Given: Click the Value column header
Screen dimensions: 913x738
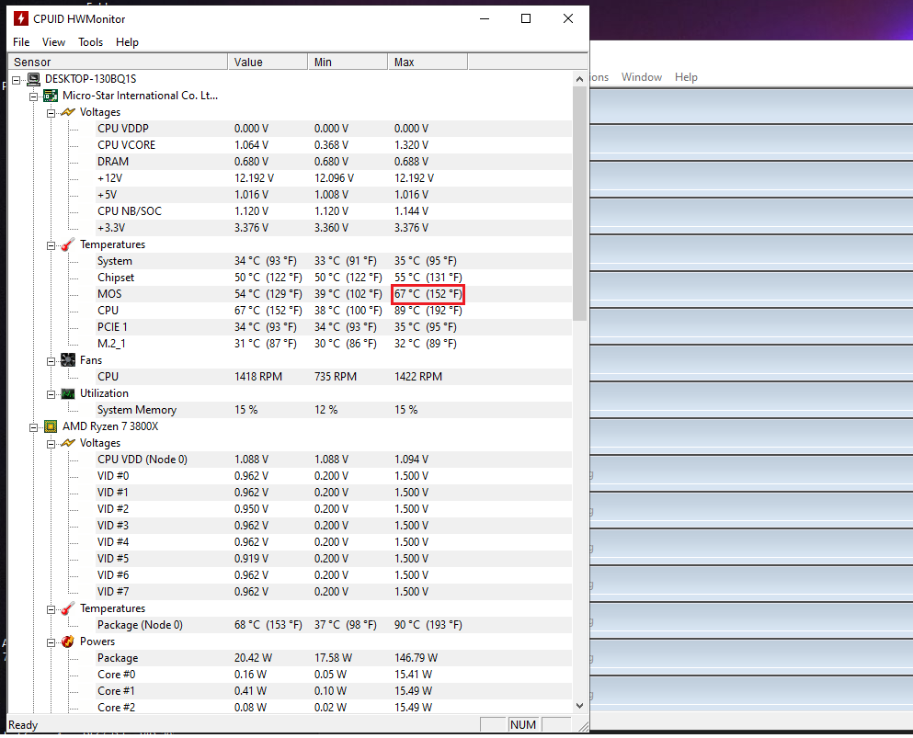Looking at the screenshot, I should pos(268,62).
